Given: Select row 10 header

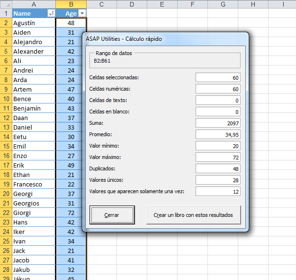Looking at the screenshot, I should 6,99.
